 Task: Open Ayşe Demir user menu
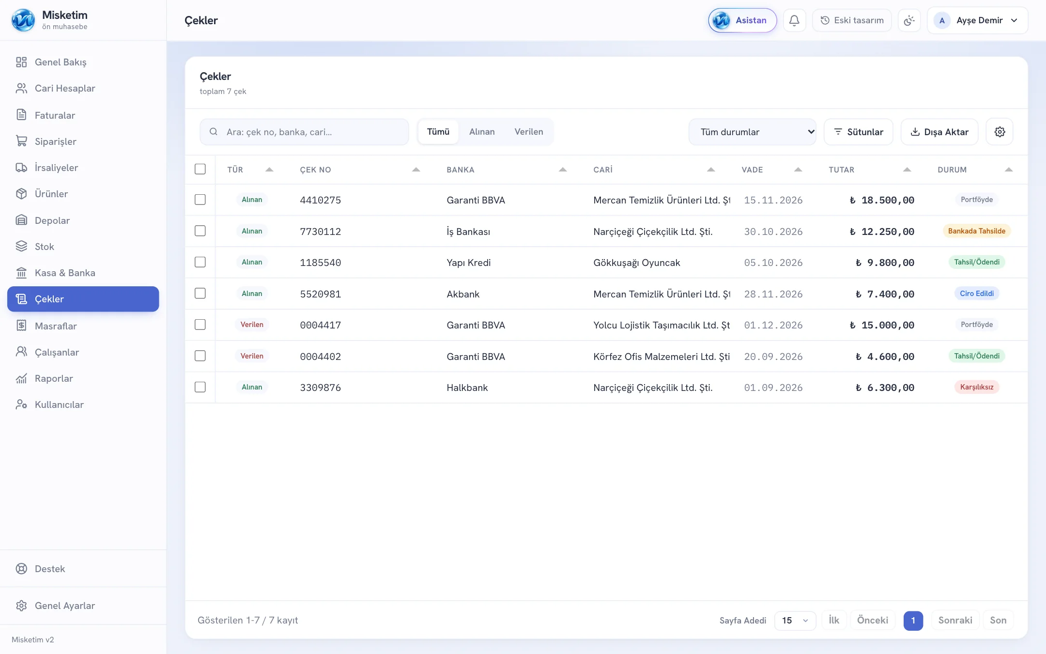[977, 20]
